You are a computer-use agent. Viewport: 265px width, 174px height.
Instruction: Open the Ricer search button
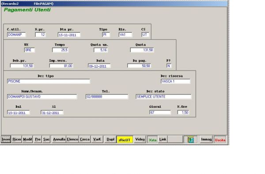click(17, 140)
